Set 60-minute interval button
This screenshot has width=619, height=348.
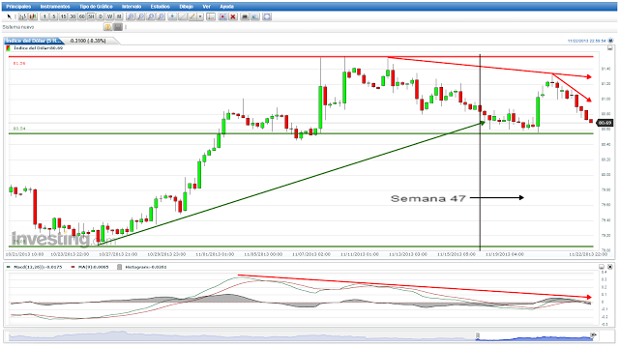point(81,16)
